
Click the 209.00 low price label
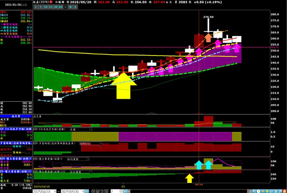pyautogui.click(x=57, y=102)
